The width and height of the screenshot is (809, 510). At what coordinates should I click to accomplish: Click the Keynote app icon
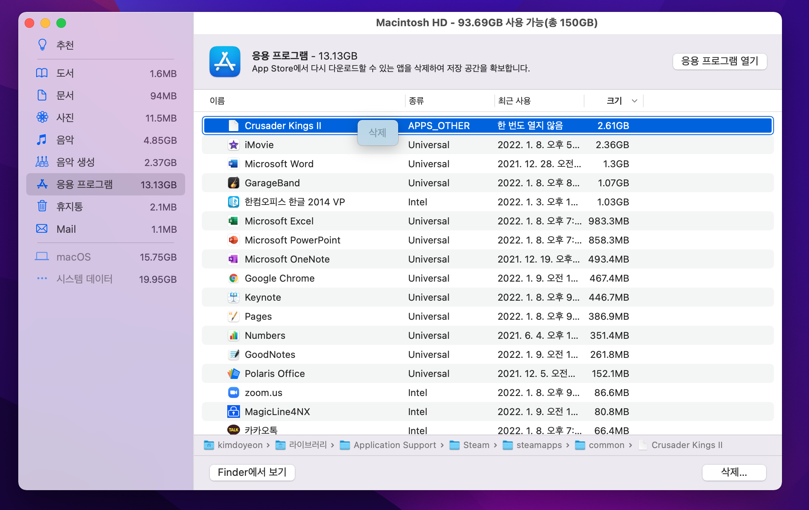click(x=233, y=297)
